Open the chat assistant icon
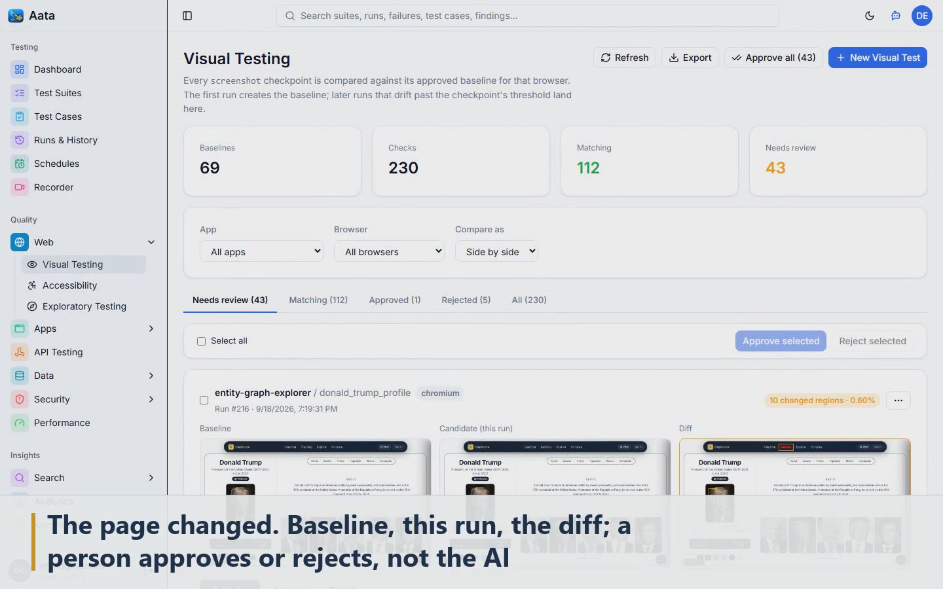The height and width of the screenshot is (589, 943). click(x=896, y=16)
